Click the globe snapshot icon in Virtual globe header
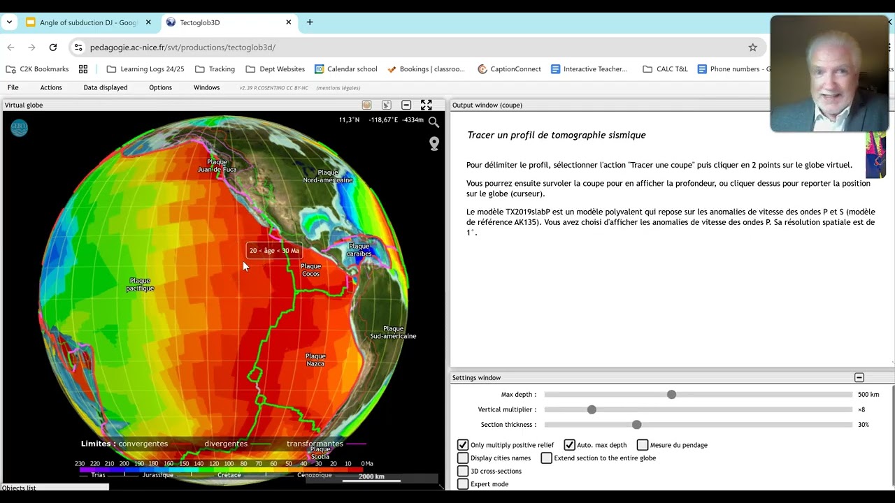 (366, 105)
